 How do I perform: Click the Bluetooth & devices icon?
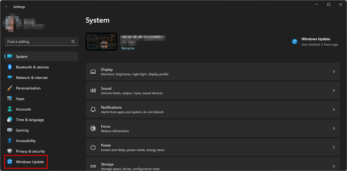(10, 67)
